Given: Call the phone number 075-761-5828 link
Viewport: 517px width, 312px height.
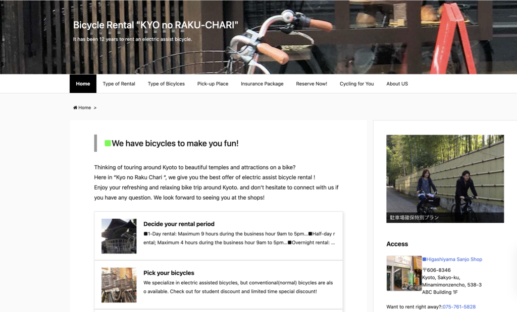Looking at the screenshot, I should (x=459, y=307).
